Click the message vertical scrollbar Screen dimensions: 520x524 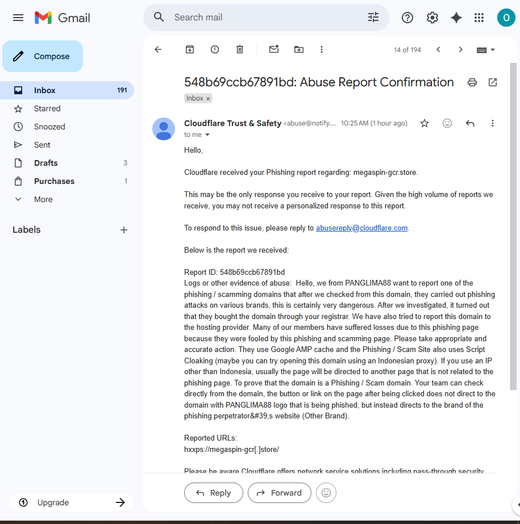[x=513, y=227]
